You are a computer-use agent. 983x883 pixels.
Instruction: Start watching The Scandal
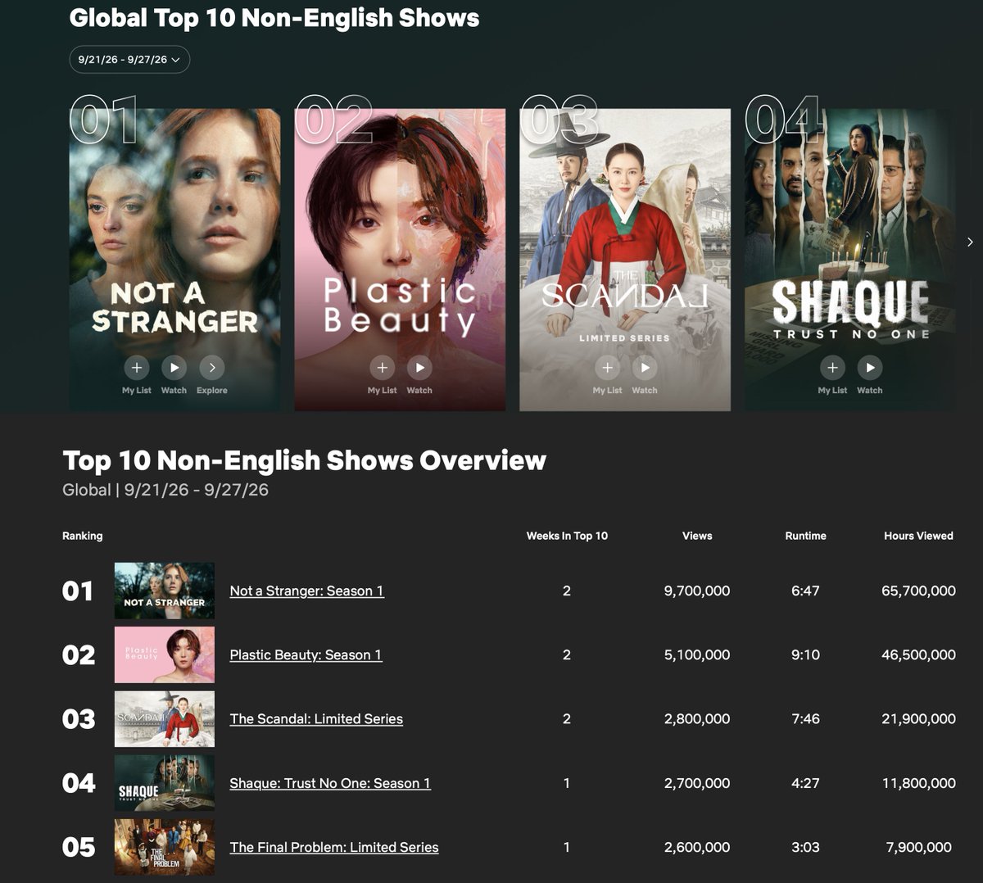[645, 368]
